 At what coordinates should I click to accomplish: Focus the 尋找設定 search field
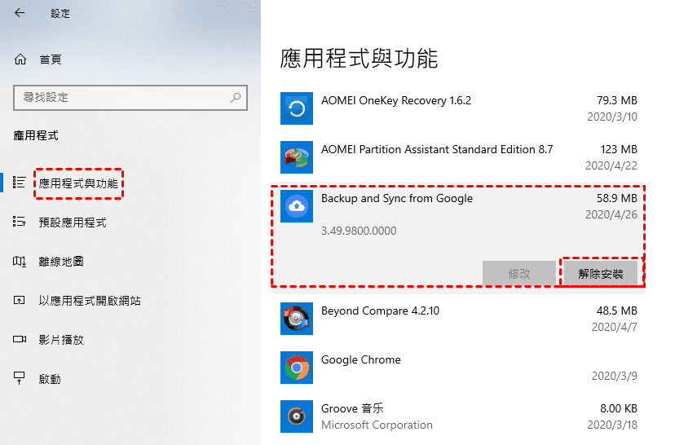122,97
